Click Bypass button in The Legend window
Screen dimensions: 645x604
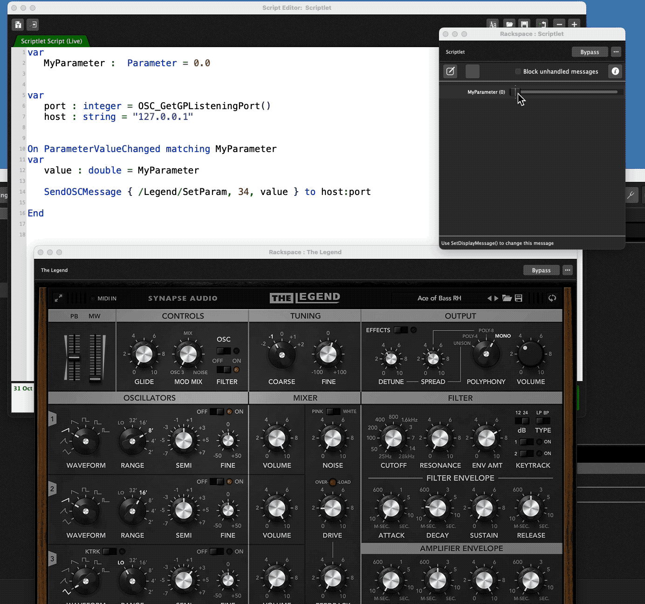click(541, 270)
